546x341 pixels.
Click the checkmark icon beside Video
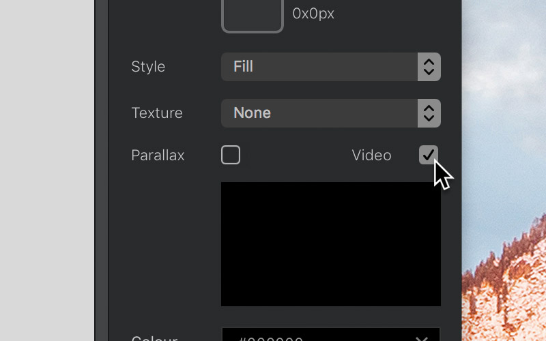(429, 155)
